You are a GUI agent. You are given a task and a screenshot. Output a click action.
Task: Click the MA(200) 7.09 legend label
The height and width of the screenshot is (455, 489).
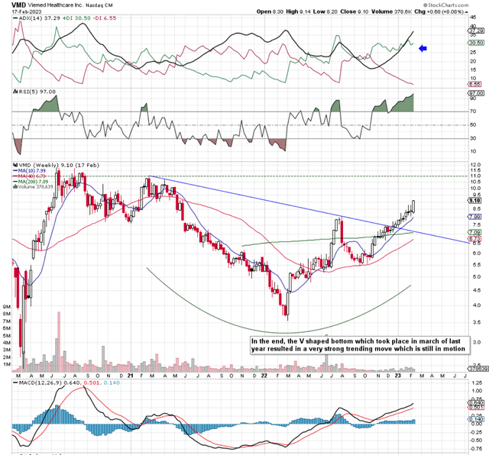[x=33, y=182]
